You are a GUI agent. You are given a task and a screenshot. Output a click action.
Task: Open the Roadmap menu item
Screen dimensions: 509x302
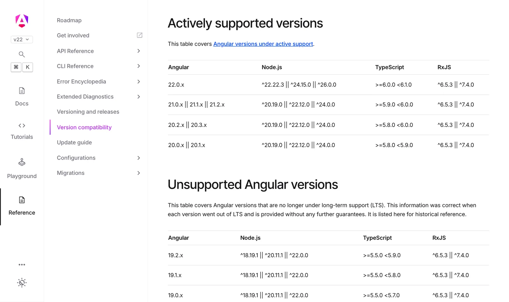(x=69, y=20)
